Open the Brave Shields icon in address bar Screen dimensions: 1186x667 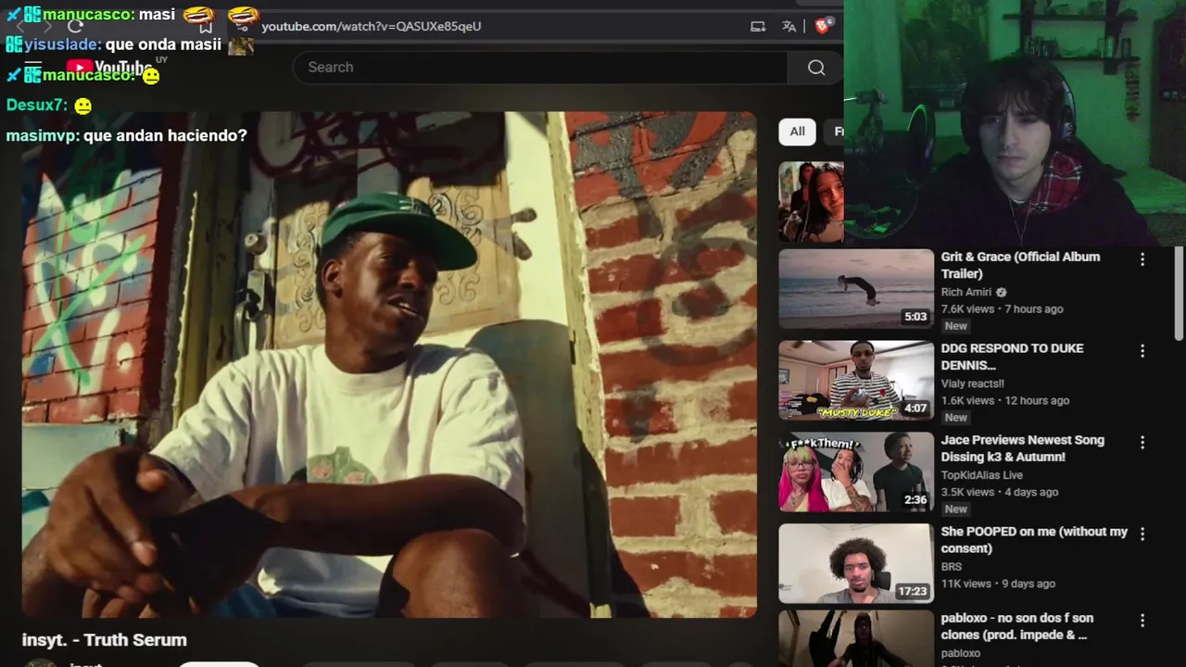[x=822, y=26]
